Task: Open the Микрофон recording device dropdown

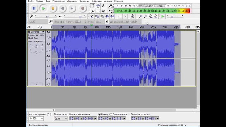Action: click(x=68, y=22)
